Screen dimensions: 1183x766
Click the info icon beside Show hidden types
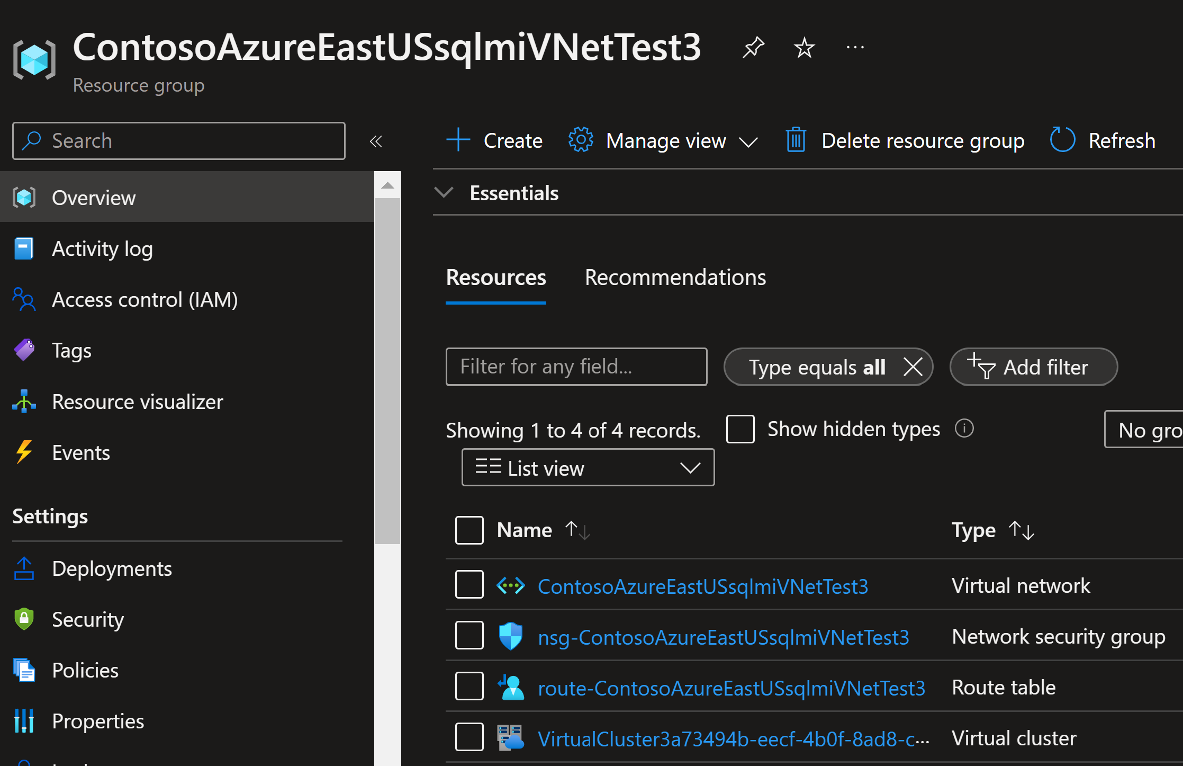point(964,429)
